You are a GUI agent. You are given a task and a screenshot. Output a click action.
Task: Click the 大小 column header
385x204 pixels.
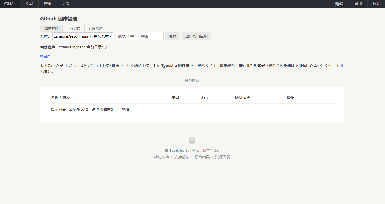(x=204, y=98)
